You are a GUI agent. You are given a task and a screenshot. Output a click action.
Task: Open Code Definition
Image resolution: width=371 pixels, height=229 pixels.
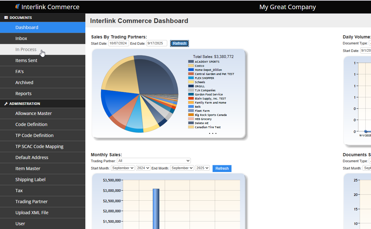click(x=43, y=124)
